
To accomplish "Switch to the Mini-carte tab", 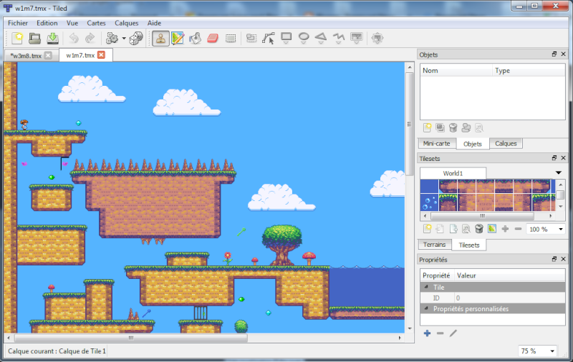I will (436, 143).
